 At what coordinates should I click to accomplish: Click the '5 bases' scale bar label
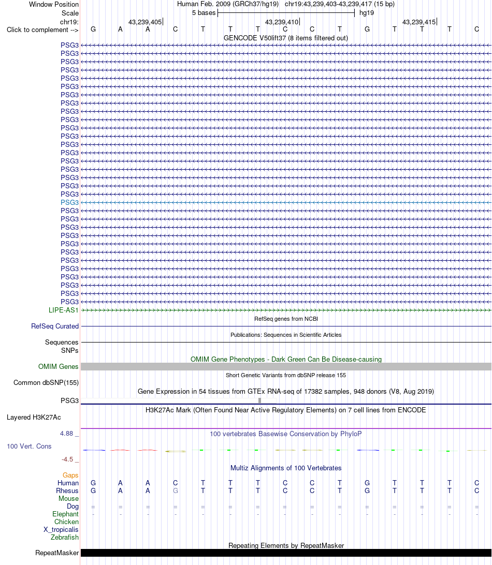click(x=204, y=13)
